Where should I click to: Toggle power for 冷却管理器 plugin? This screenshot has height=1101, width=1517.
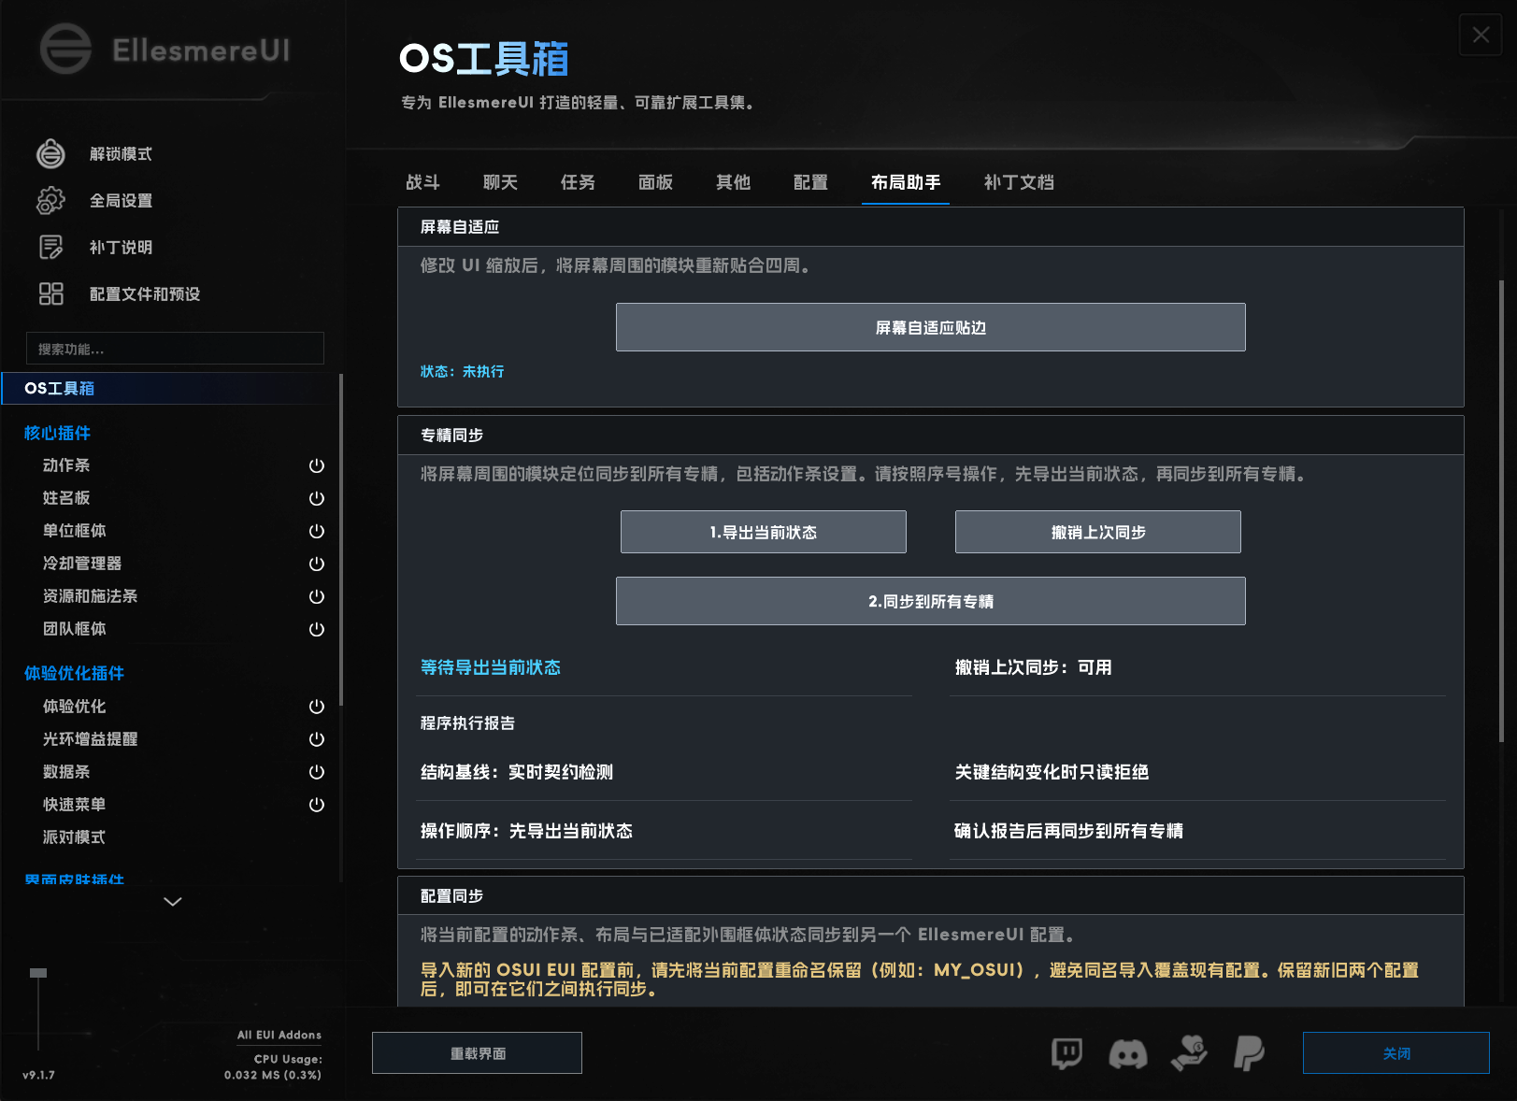(317, 564)
